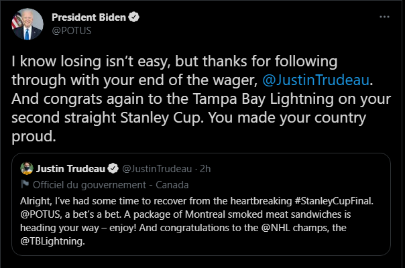Viewport: 405px width, 268px height.
Task: Open the President Biden display name link
Action: [x=88, y=17]
